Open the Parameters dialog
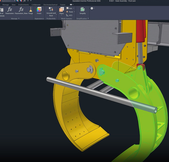This screenshot has width=169, height=162. coord(10,11)
